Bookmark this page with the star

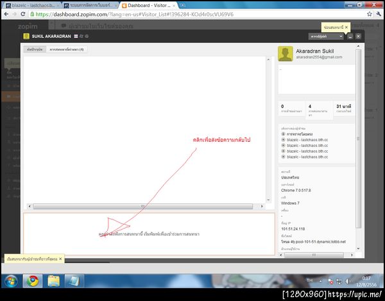[x=369, y=14]
